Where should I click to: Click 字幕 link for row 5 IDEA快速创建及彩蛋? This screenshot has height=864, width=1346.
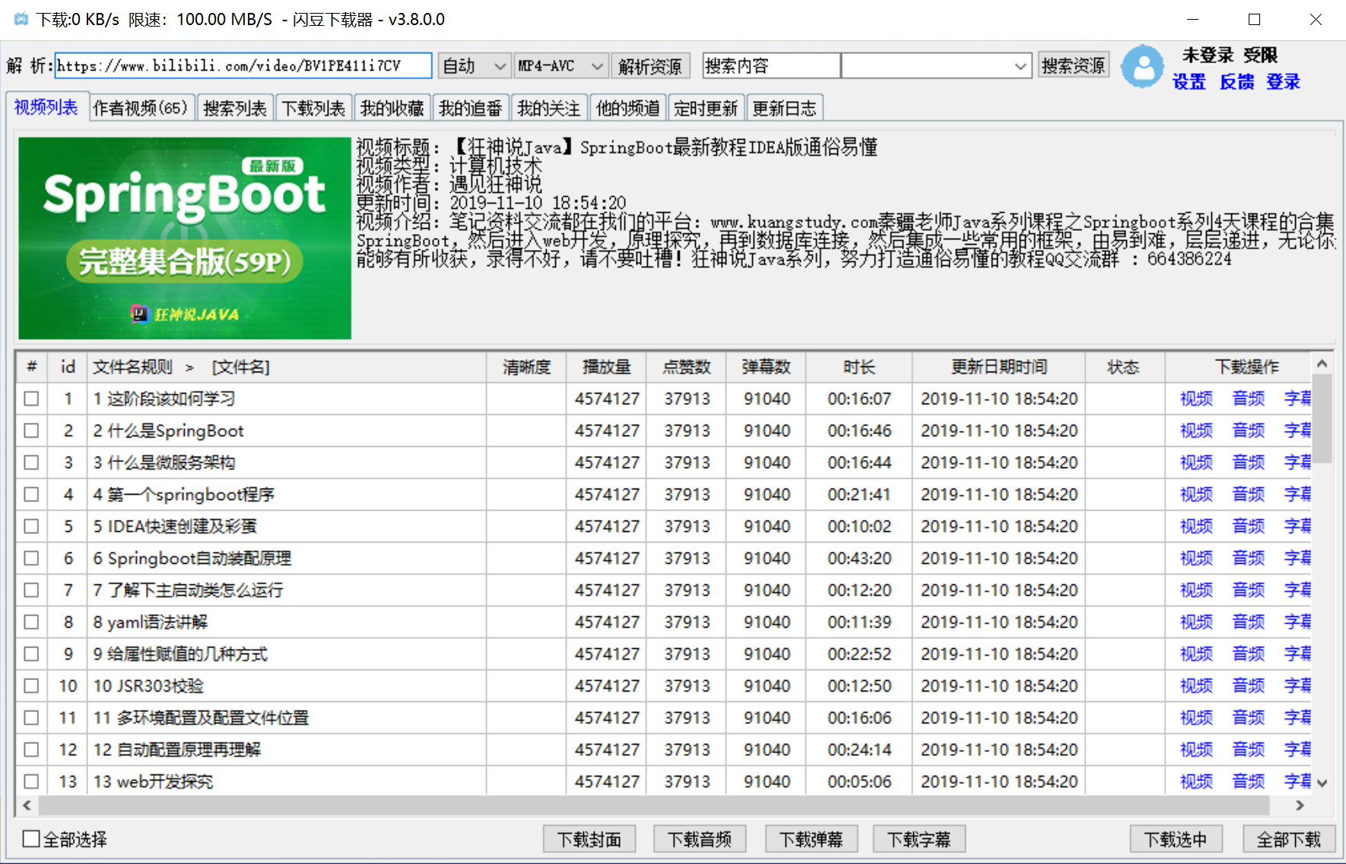tap(1297, 526)
